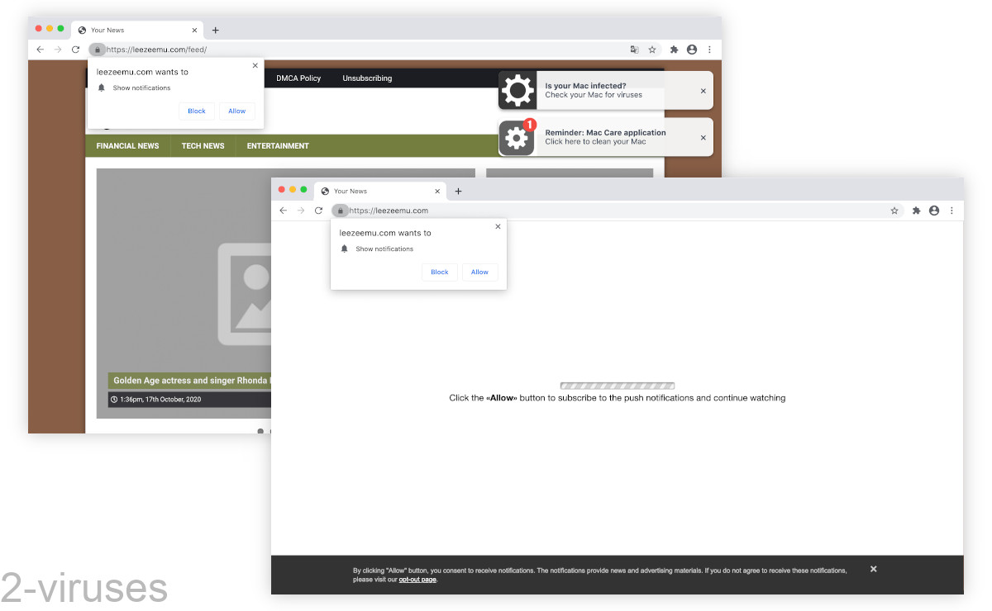The image size is (992, 611).
Task: Open a new tab with the plus button
Action: [458, 191]
